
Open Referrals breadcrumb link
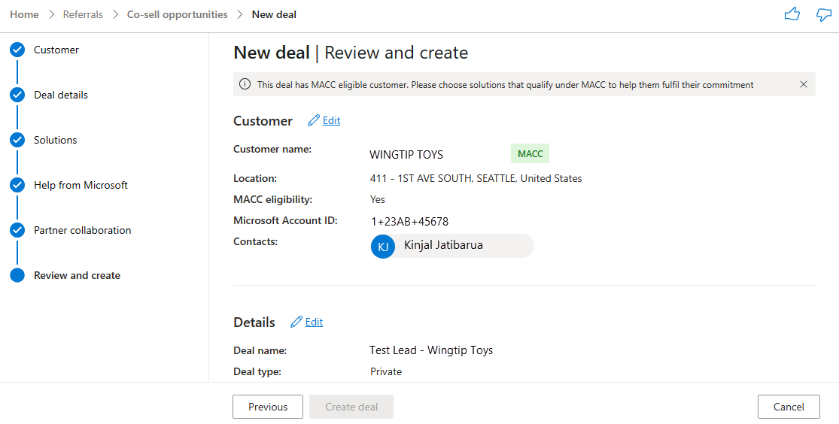[x=83, y=14]
